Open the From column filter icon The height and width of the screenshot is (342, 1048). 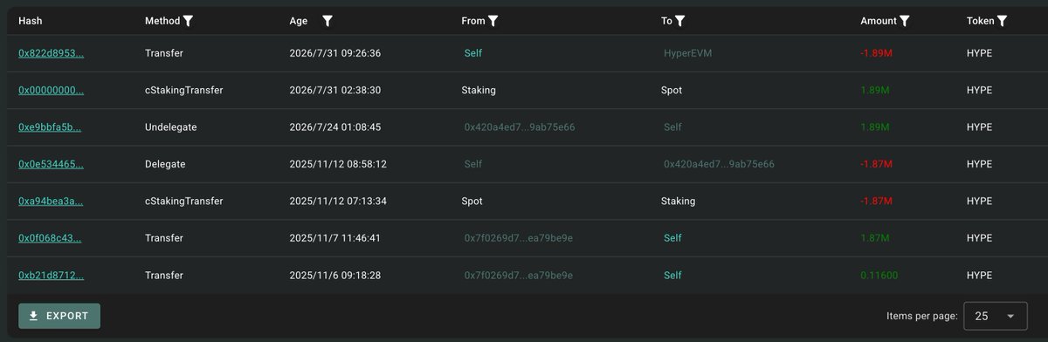coord(493,21)
